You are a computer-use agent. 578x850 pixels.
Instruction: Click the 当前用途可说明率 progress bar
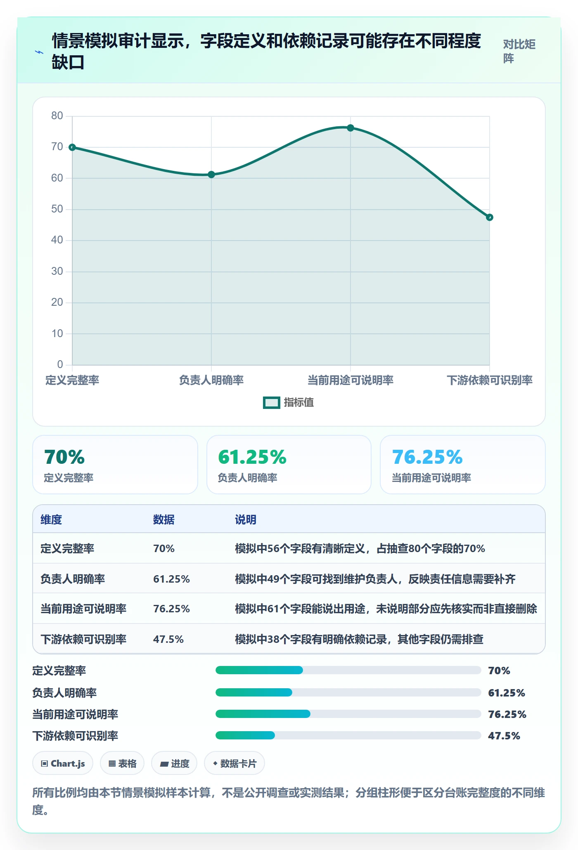[x=348, y=714]
